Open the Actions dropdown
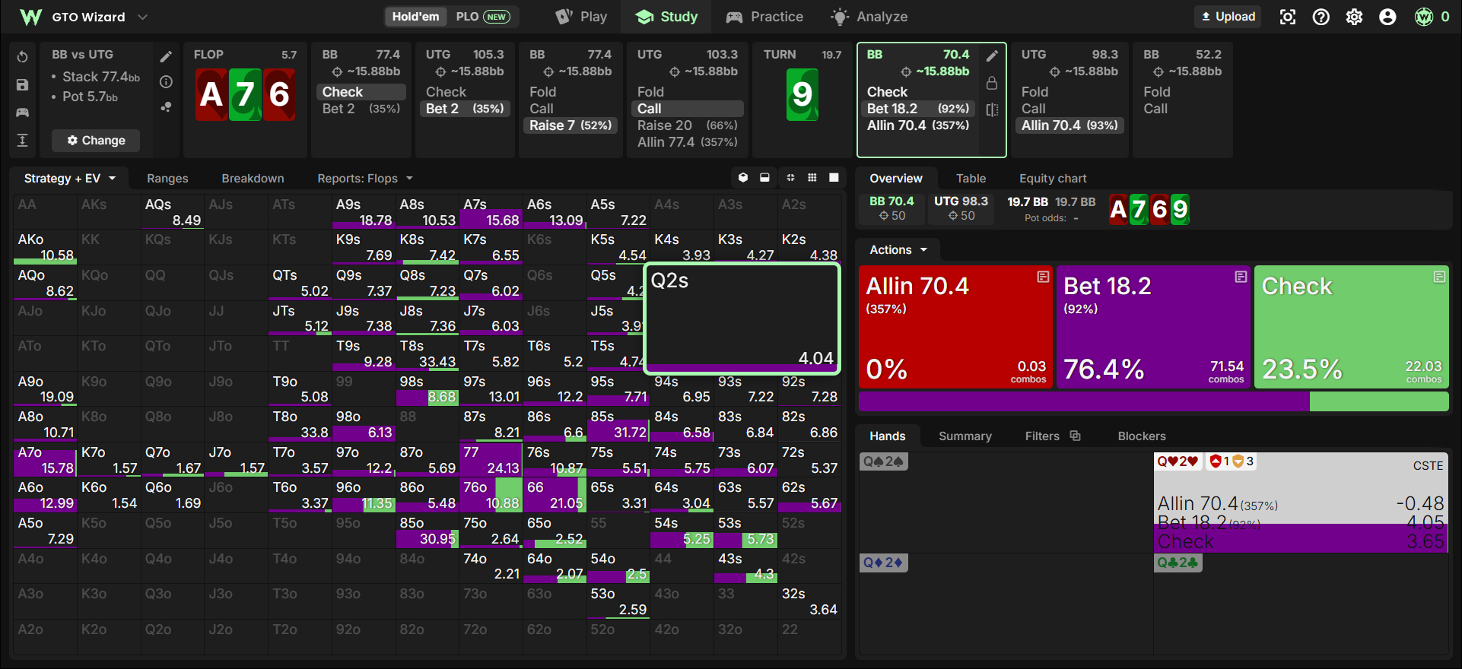Viewport: 1462px width, 669px height. [898, 249]
